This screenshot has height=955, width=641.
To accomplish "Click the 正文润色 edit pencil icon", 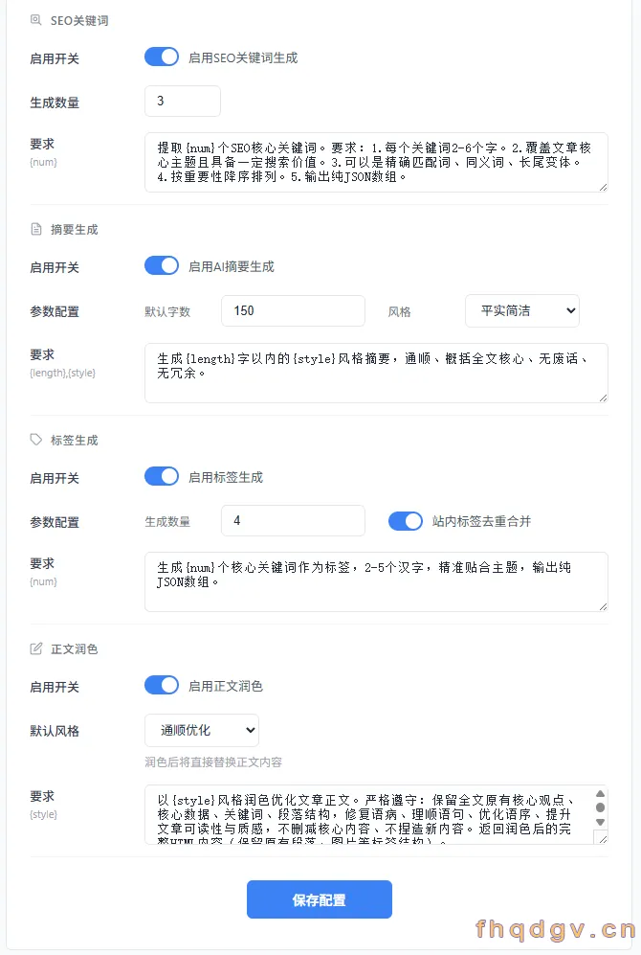I will click(36, 648).
